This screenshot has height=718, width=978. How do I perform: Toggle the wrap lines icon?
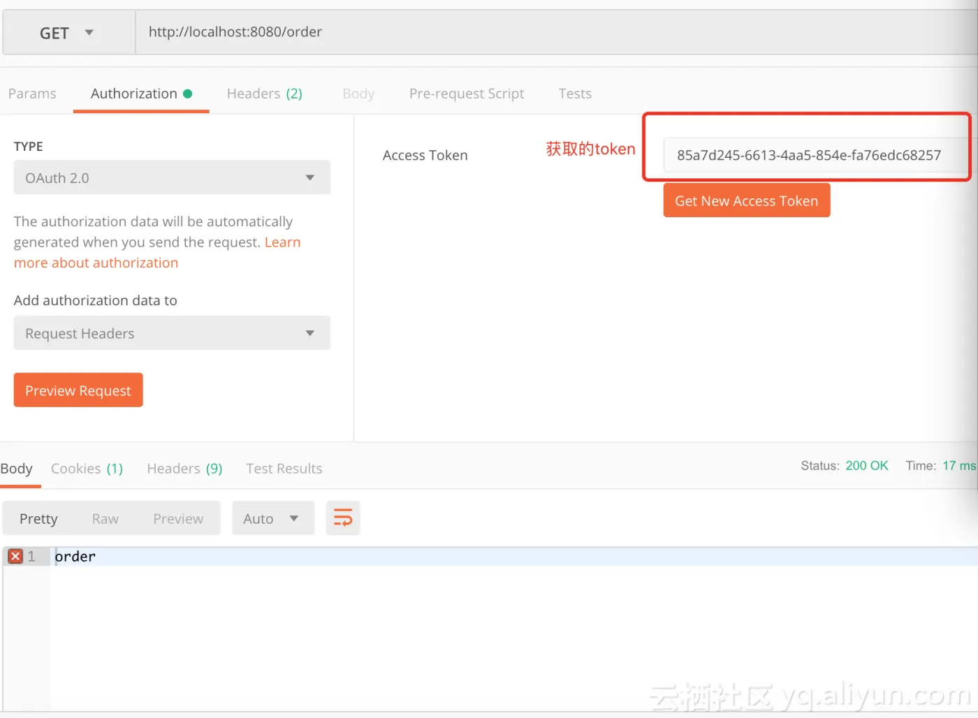click(343, 518)
